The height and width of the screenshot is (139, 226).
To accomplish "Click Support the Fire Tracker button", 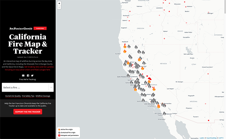I will tap(27, 112).
